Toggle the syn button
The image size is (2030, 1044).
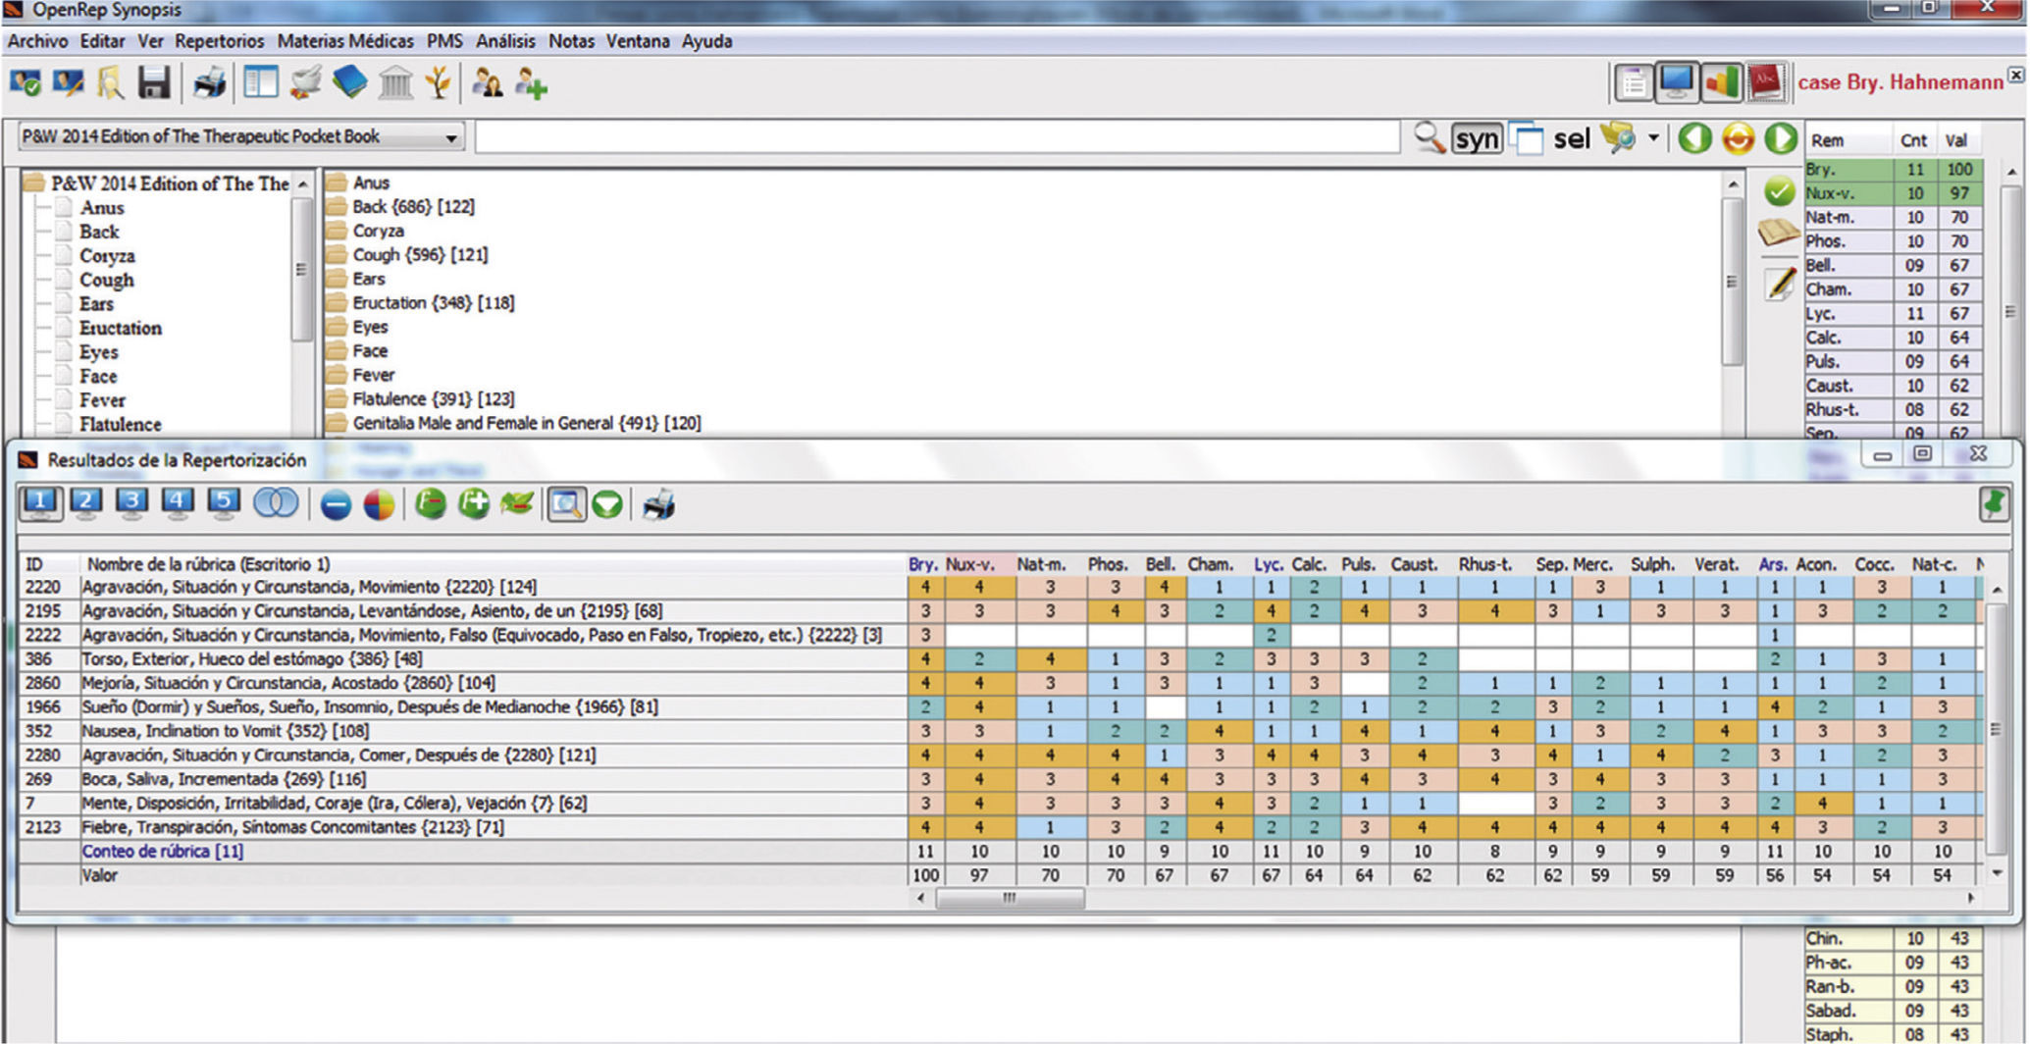coord(1476,139)
